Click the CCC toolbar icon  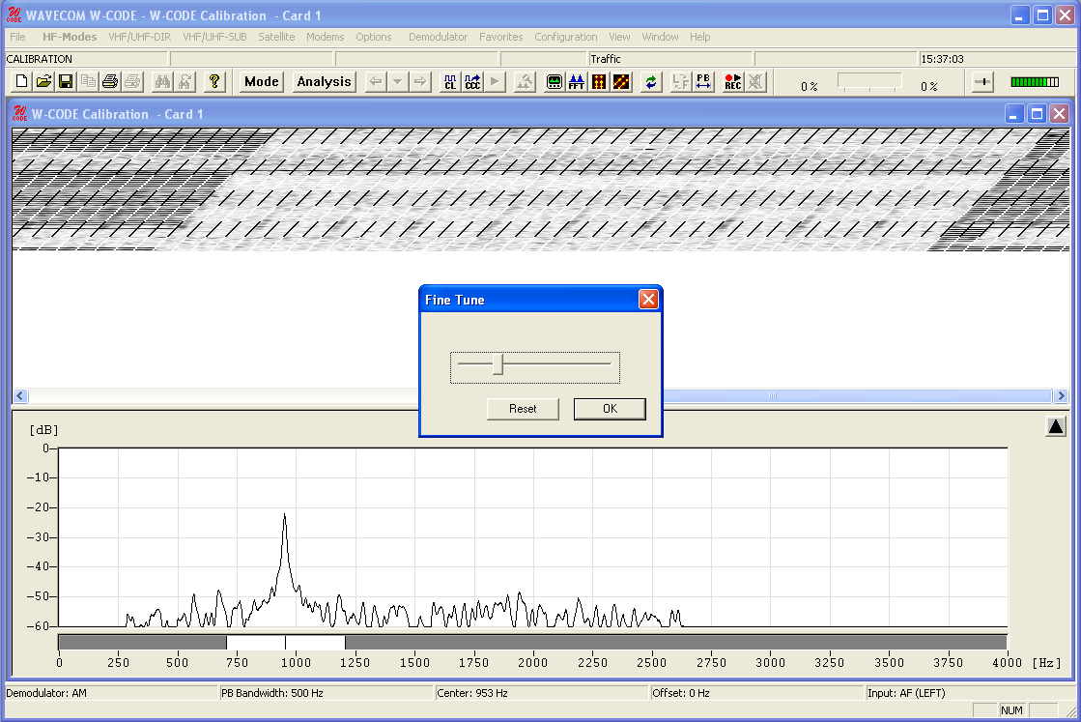pos(472,82)
